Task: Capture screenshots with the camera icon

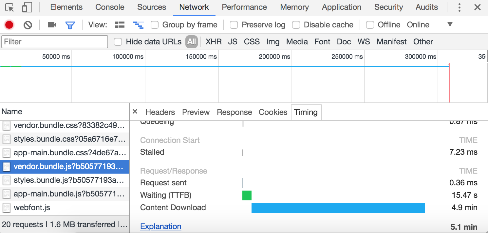Action: (51, 24)
